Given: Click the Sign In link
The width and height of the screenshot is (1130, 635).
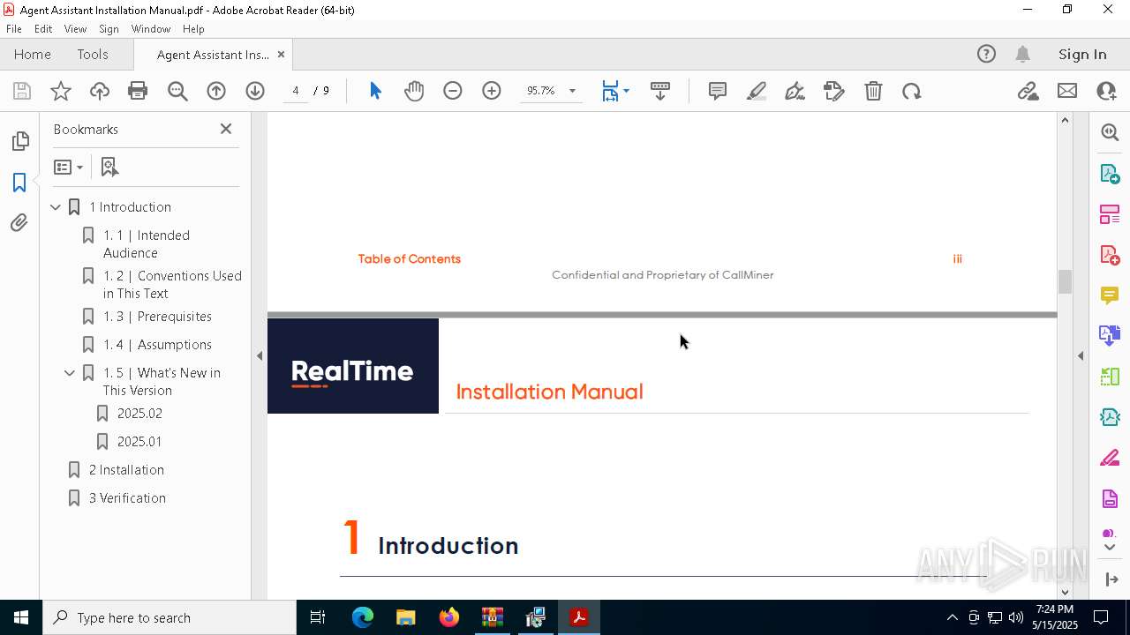Looking at the screenshot, I should [x=1082, y=55].
